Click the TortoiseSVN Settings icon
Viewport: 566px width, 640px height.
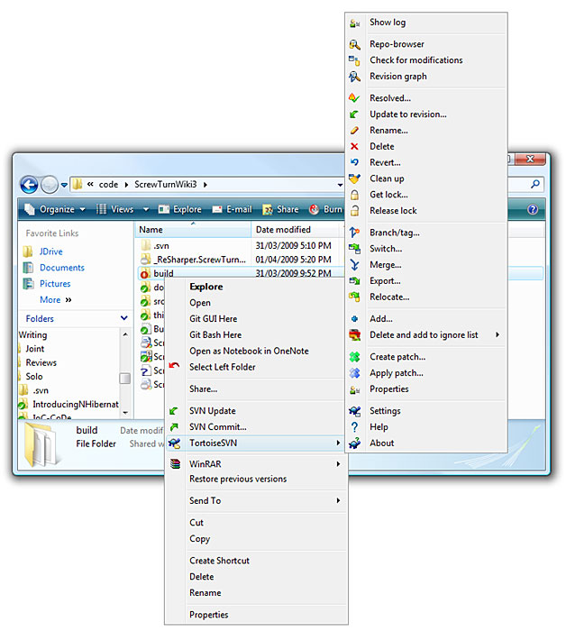point(354,411)
